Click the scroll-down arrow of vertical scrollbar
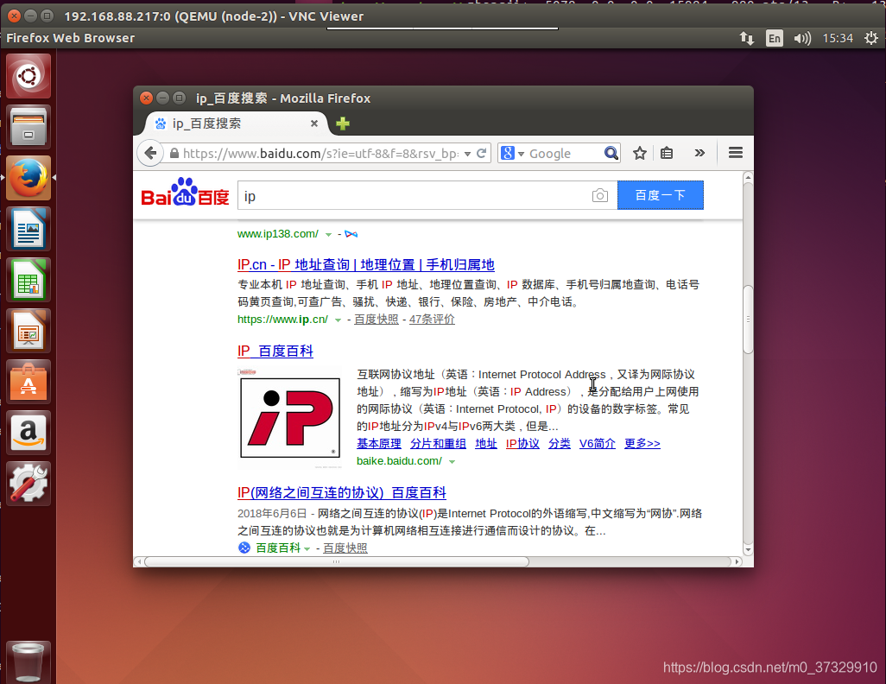 pyautogui.click(x=748, y=549)
